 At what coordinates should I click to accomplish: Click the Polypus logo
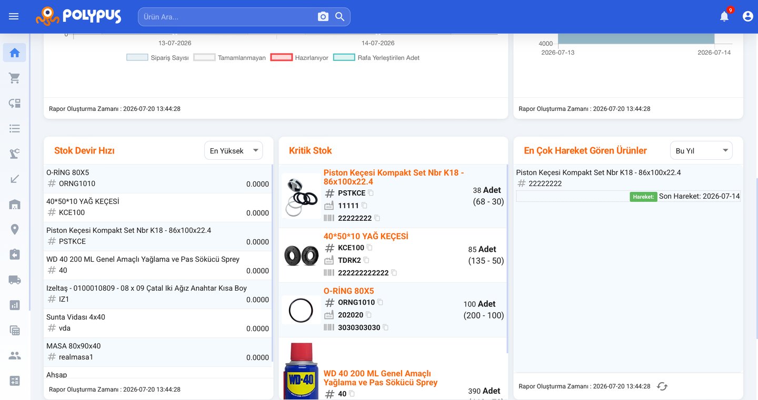tap(78, 16)
